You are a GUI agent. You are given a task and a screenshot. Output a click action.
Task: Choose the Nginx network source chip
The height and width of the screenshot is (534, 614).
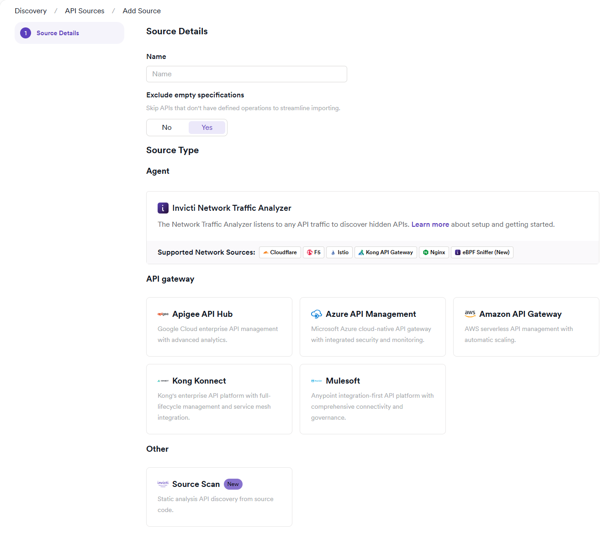(x=434, y=252)
